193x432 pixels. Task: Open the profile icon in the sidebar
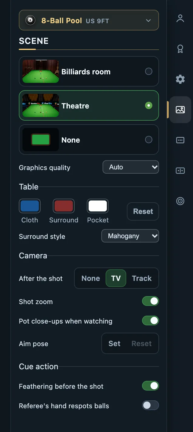[180, 18]
